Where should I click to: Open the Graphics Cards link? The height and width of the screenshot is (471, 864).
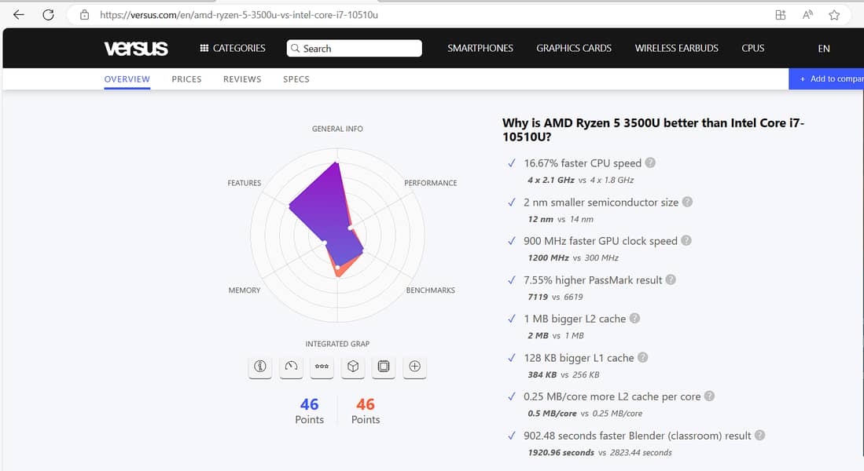click(x=574, y=49)
